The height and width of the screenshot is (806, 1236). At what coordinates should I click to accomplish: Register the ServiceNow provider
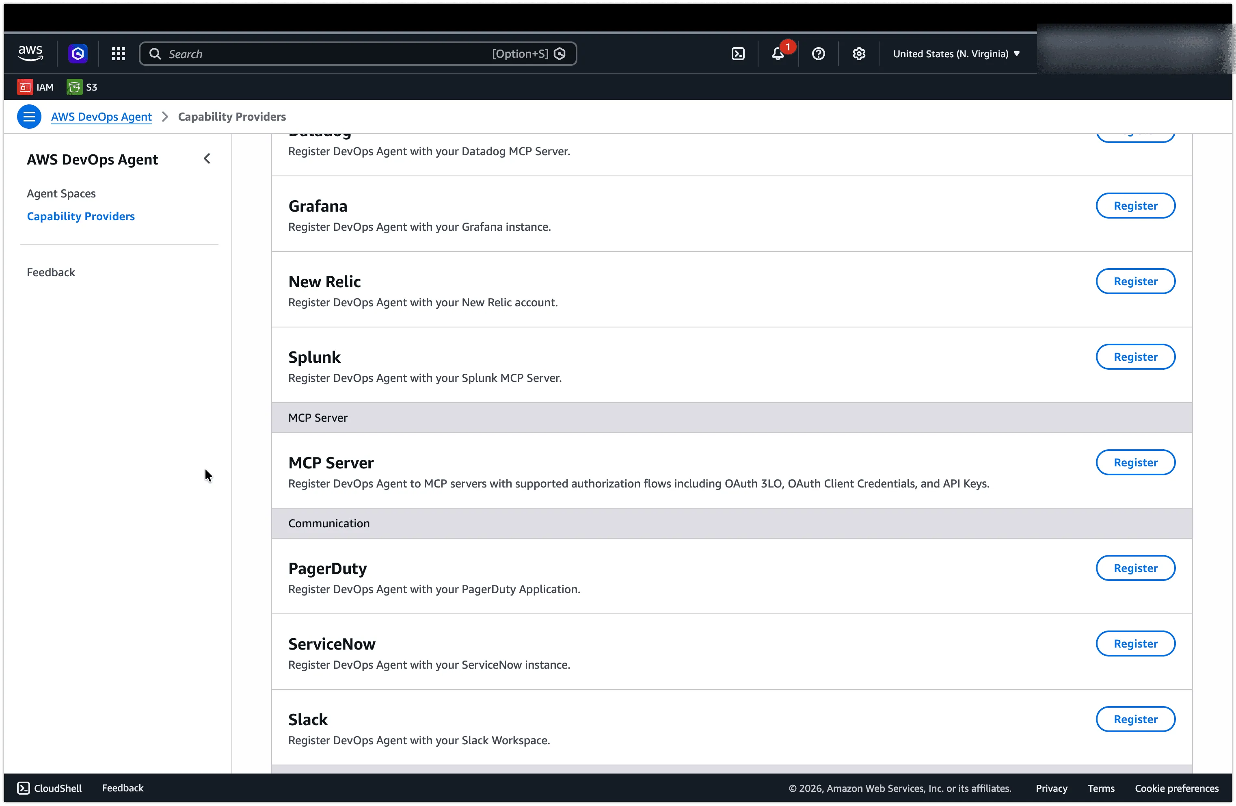click(x=1135, y=643)
